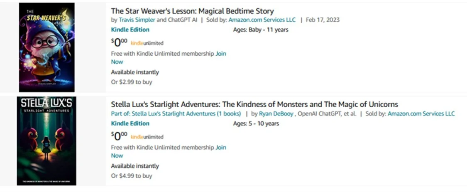Click Amazon.com Services LLC seller for Stella Lux
467x192 pixels.
(421, 113)
